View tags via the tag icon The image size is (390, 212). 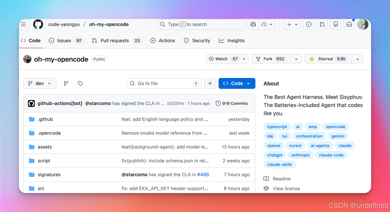click(x=80, y=83)
